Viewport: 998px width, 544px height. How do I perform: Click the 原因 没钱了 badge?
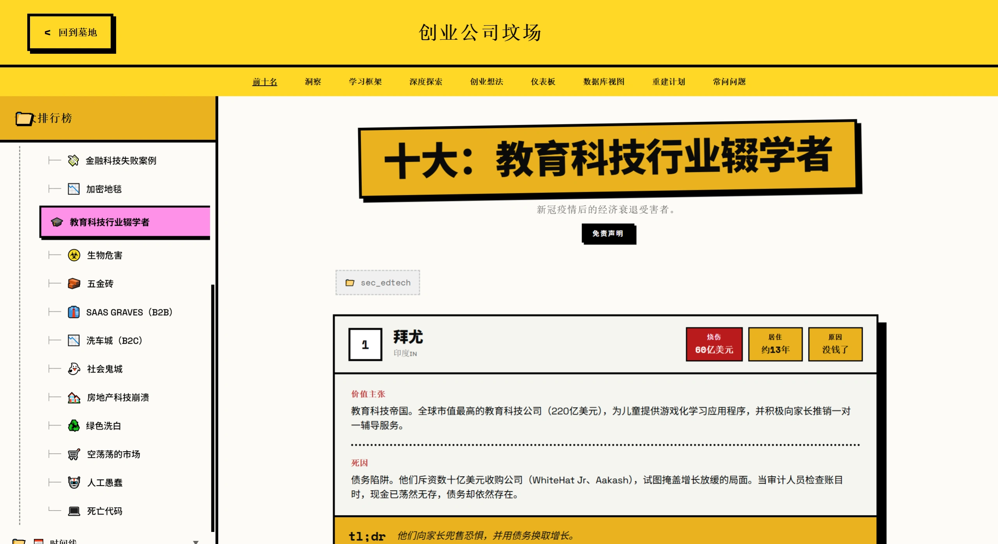pyautogui.click(x=835, y=344)
